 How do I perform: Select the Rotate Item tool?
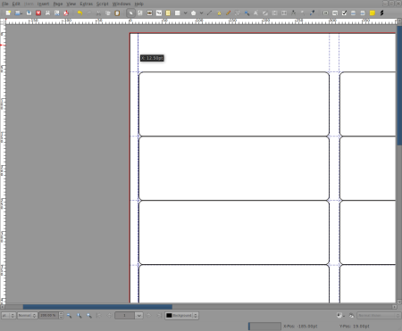click(x=238, y=13)
